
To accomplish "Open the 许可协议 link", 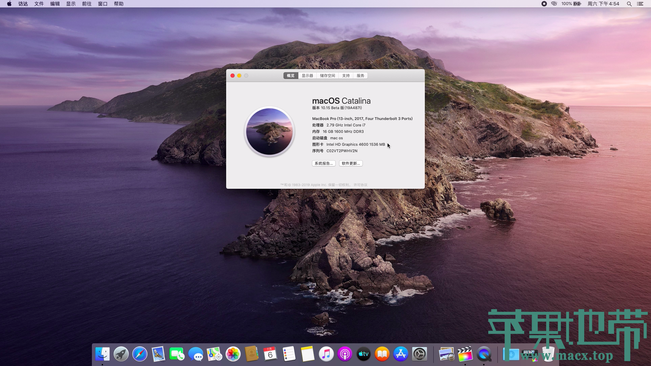I will click(360, 185).
